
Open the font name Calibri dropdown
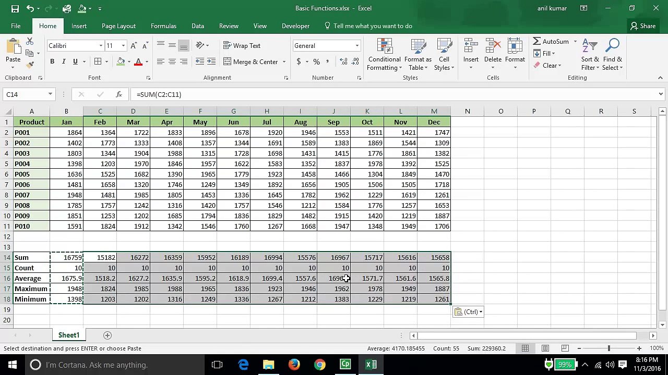tap(101, 46)
